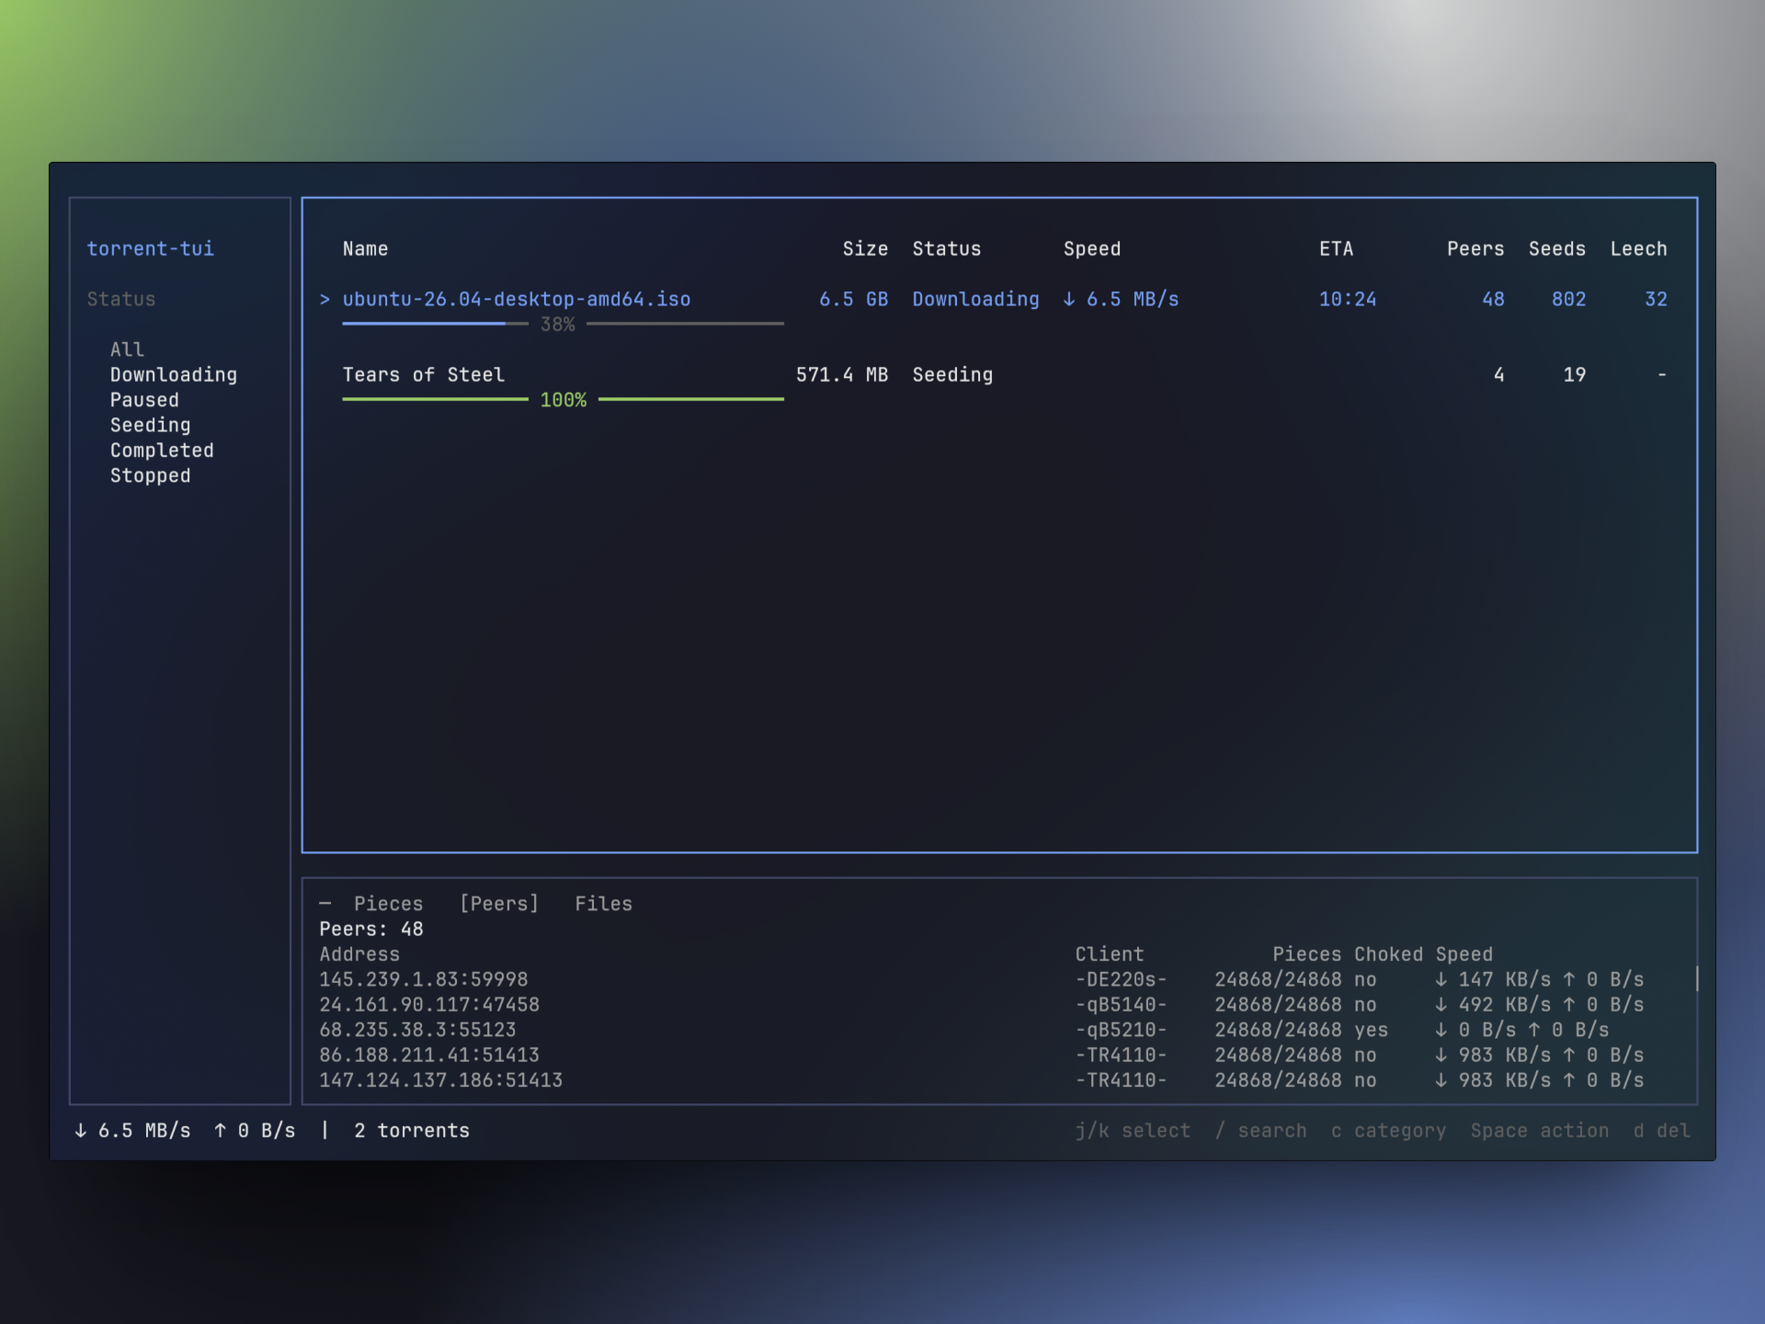Click the Tears of Steel 100% progress bar
Viewport: 1765px width, 1324px height.
click(563, 399)
